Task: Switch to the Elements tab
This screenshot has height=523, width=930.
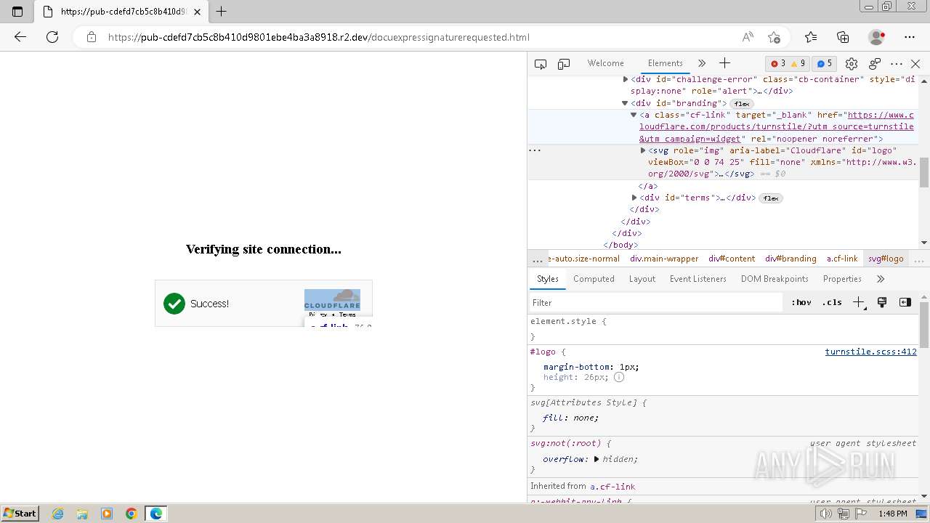Action: pyautogui.click(x=666, y=63)
